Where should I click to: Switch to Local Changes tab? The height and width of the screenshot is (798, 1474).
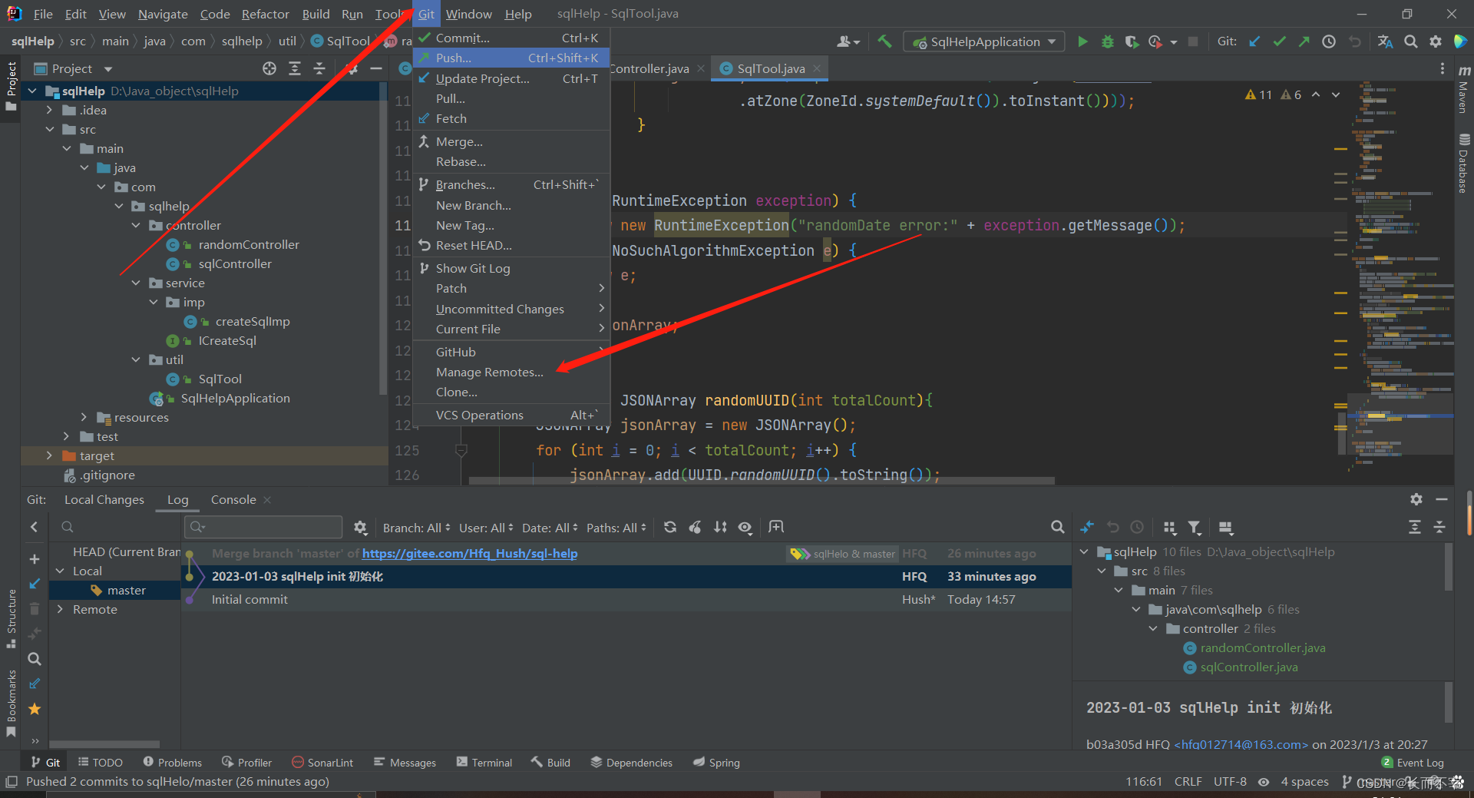pos(104,499)
